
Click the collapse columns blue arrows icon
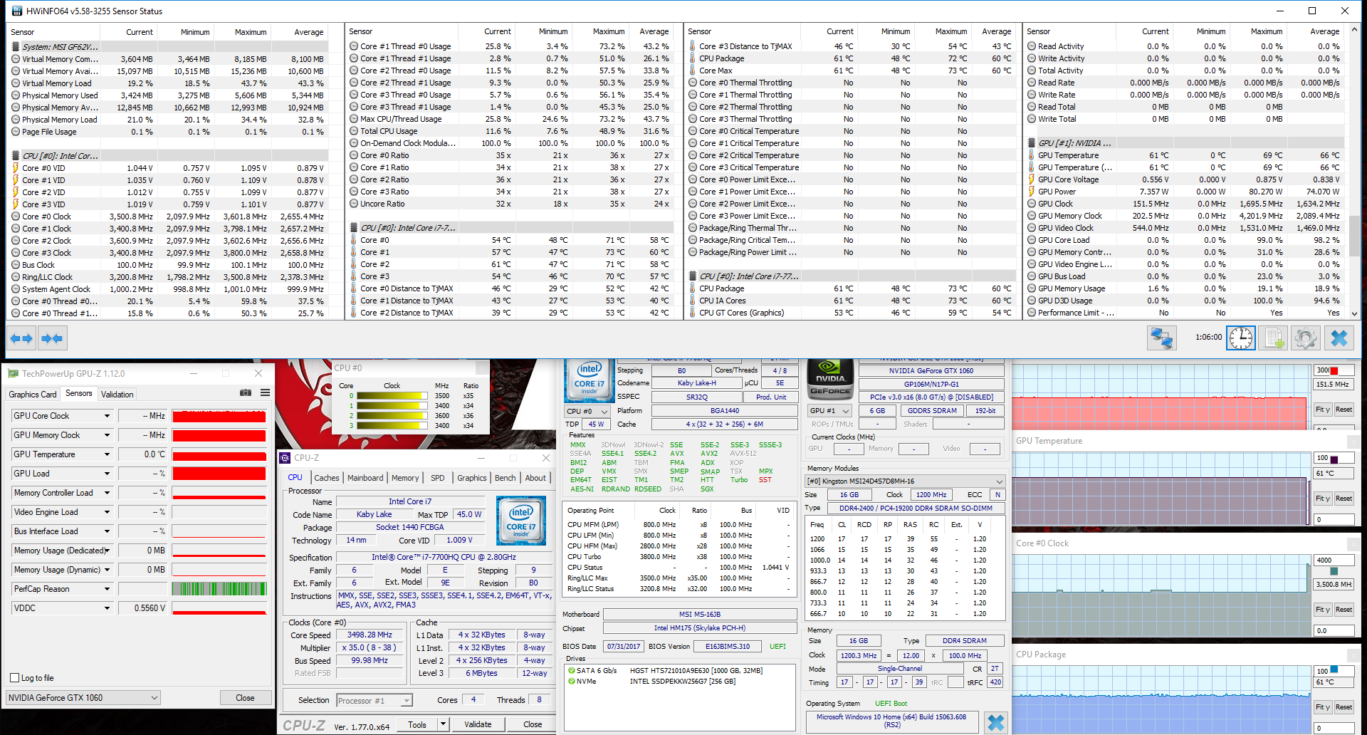[52, 338]
